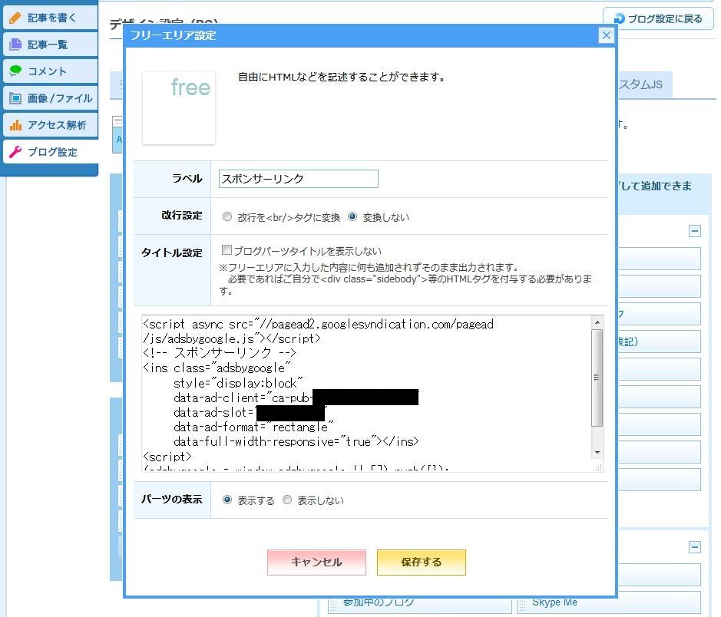
Task: Select 表示しない radio option
Action: coord(287,500)
